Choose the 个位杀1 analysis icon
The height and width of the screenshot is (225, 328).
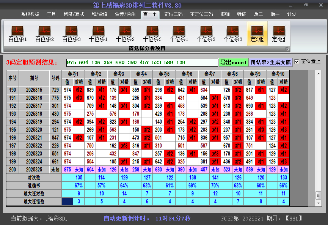(179, 33)
